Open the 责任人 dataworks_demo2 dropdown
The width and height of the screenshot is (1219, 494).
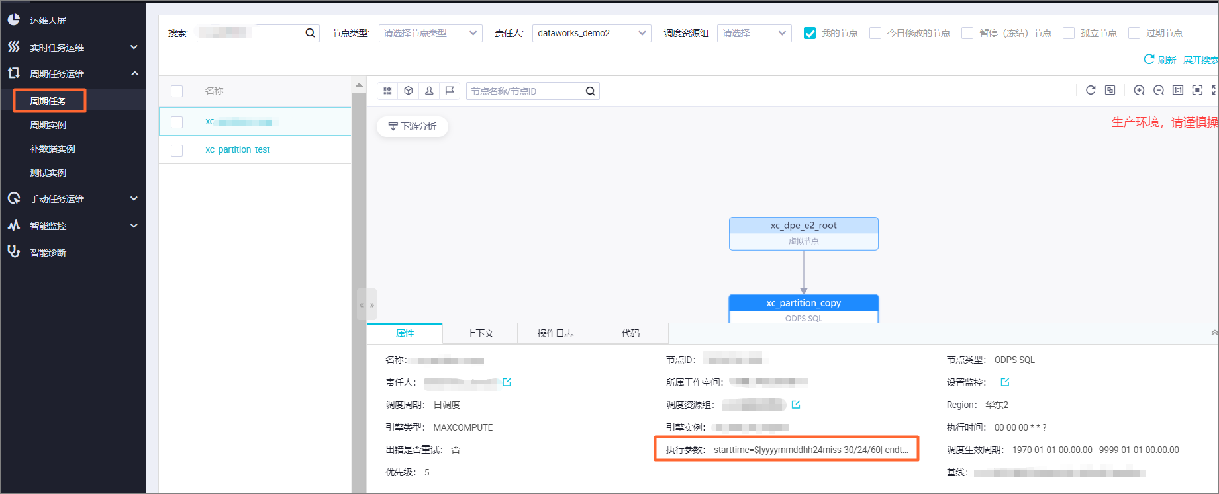coord(592,33)
